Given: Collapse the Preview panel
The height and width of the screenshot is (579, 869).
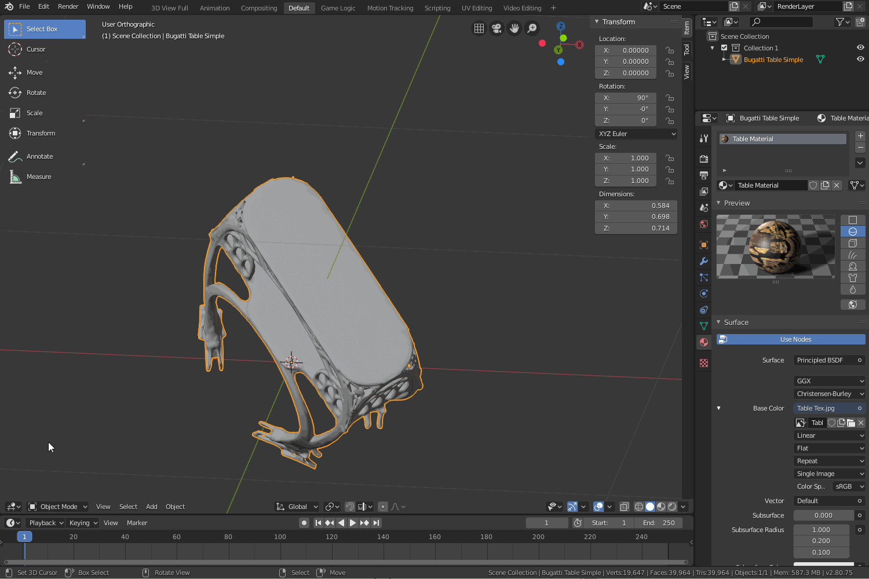Looking at the screenshot, I should point(736,203).
